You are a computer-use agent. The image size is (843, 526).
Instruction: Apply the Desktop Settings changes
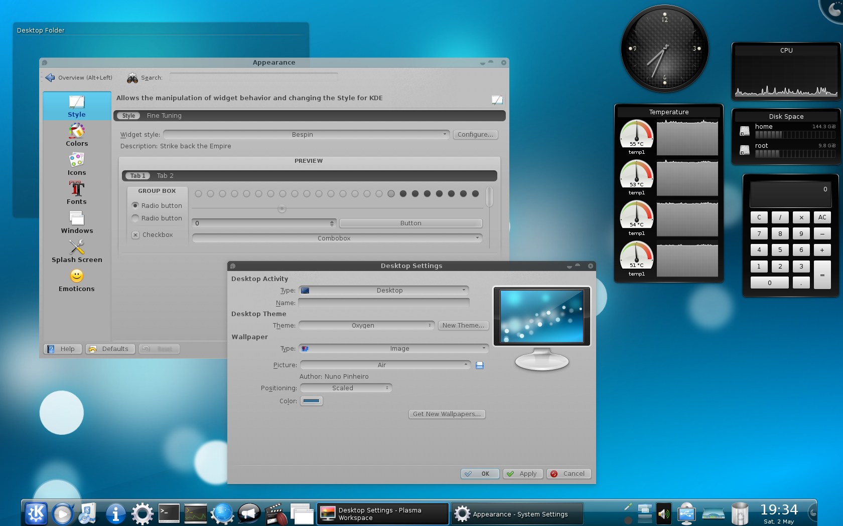coord(523,474)
